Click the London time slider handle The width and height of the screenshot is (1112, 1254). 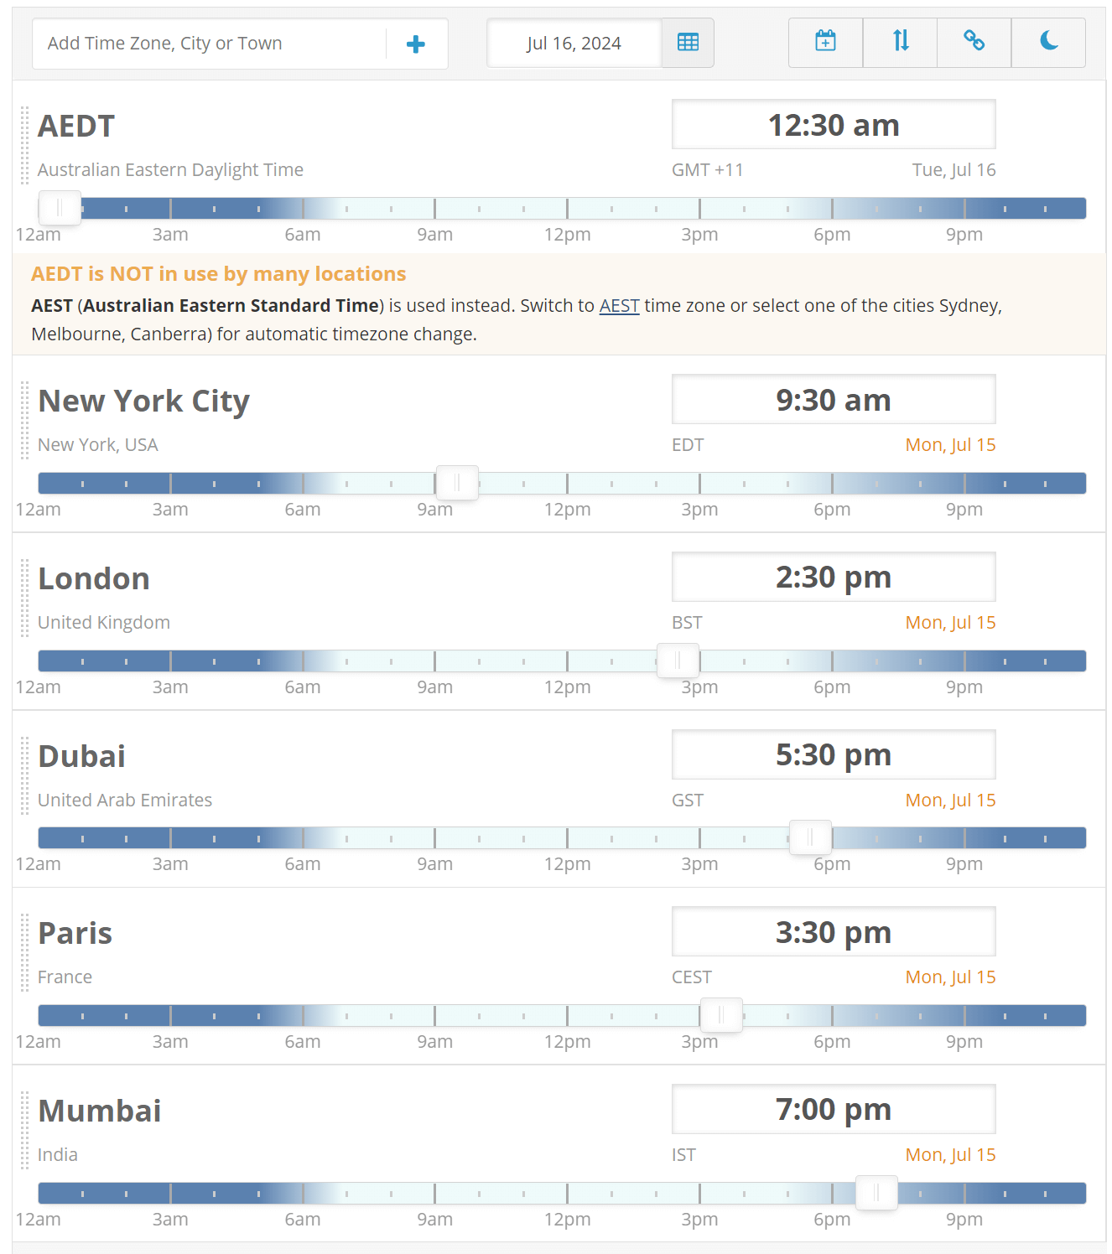pos(678,661)
